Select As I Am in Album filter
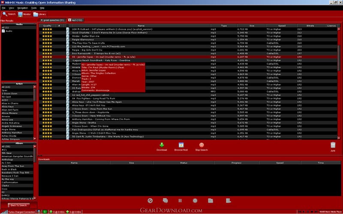 point(17,163)
